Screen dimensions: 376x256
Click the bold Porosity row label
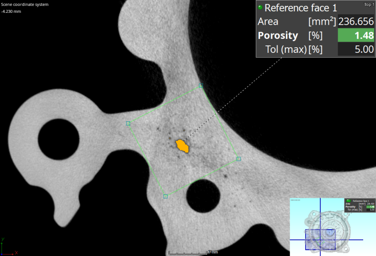(x=278, y=36)
